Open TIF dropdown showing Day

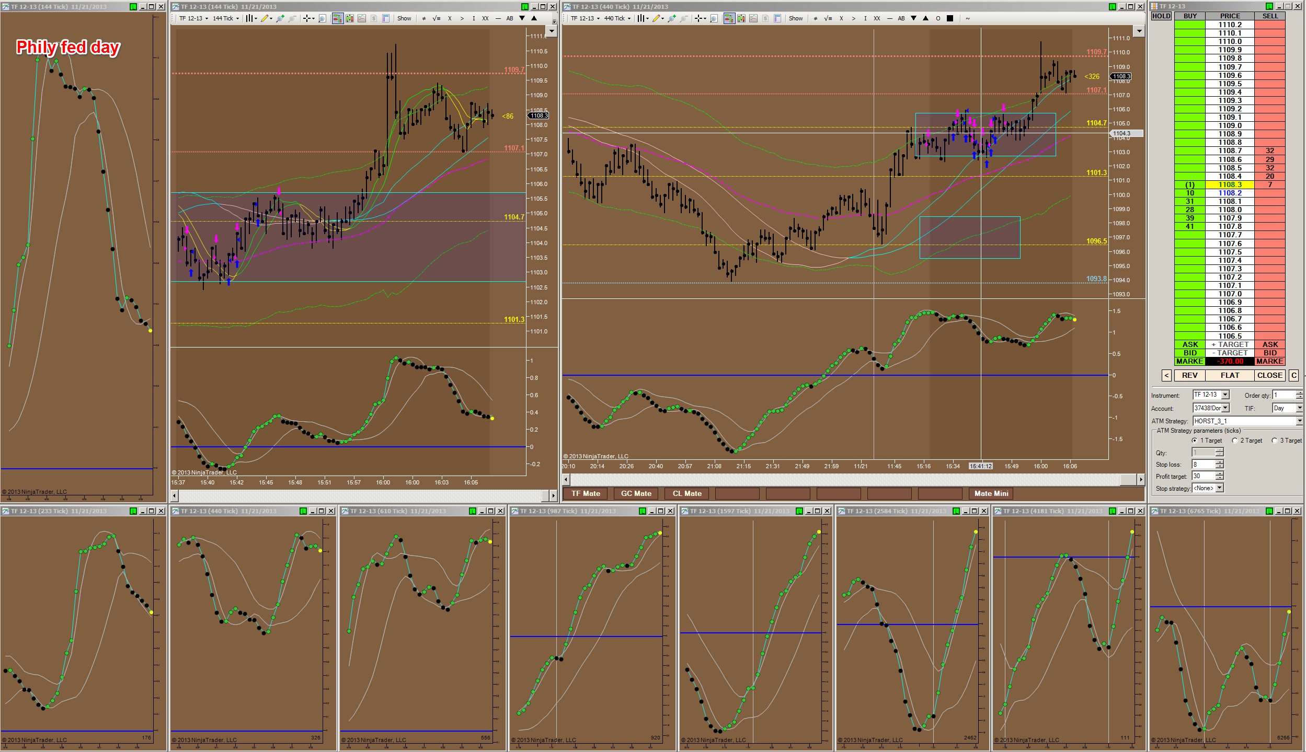point(1299,408)
